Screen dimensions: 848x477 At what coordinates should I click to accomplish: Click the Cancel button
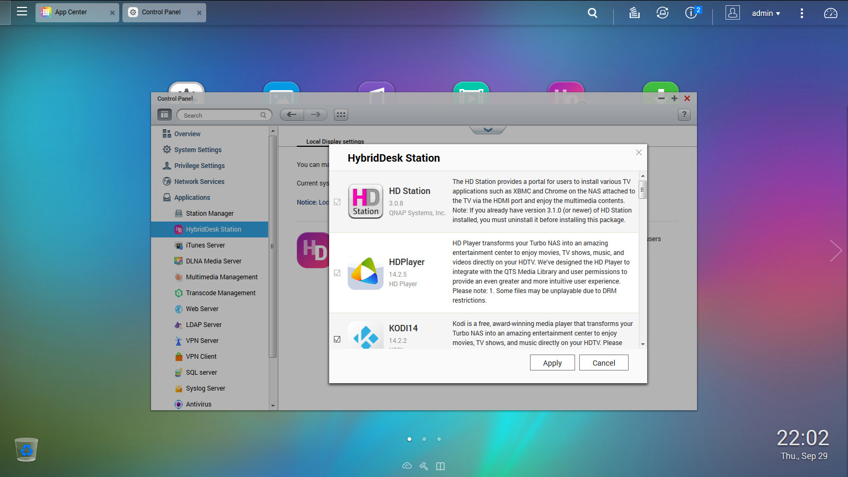[604, 363]
